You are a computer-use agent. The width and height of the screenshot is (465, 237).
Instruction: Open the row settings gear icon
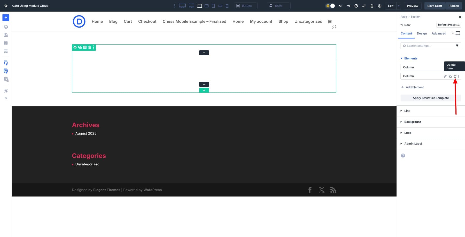(x=75, y=47)
